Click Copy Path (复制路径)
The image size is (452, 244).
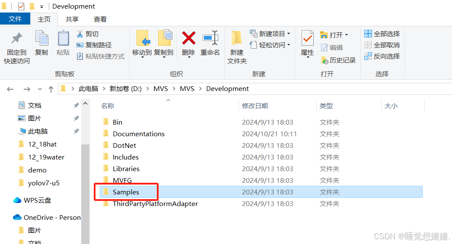tap(94, 45)
